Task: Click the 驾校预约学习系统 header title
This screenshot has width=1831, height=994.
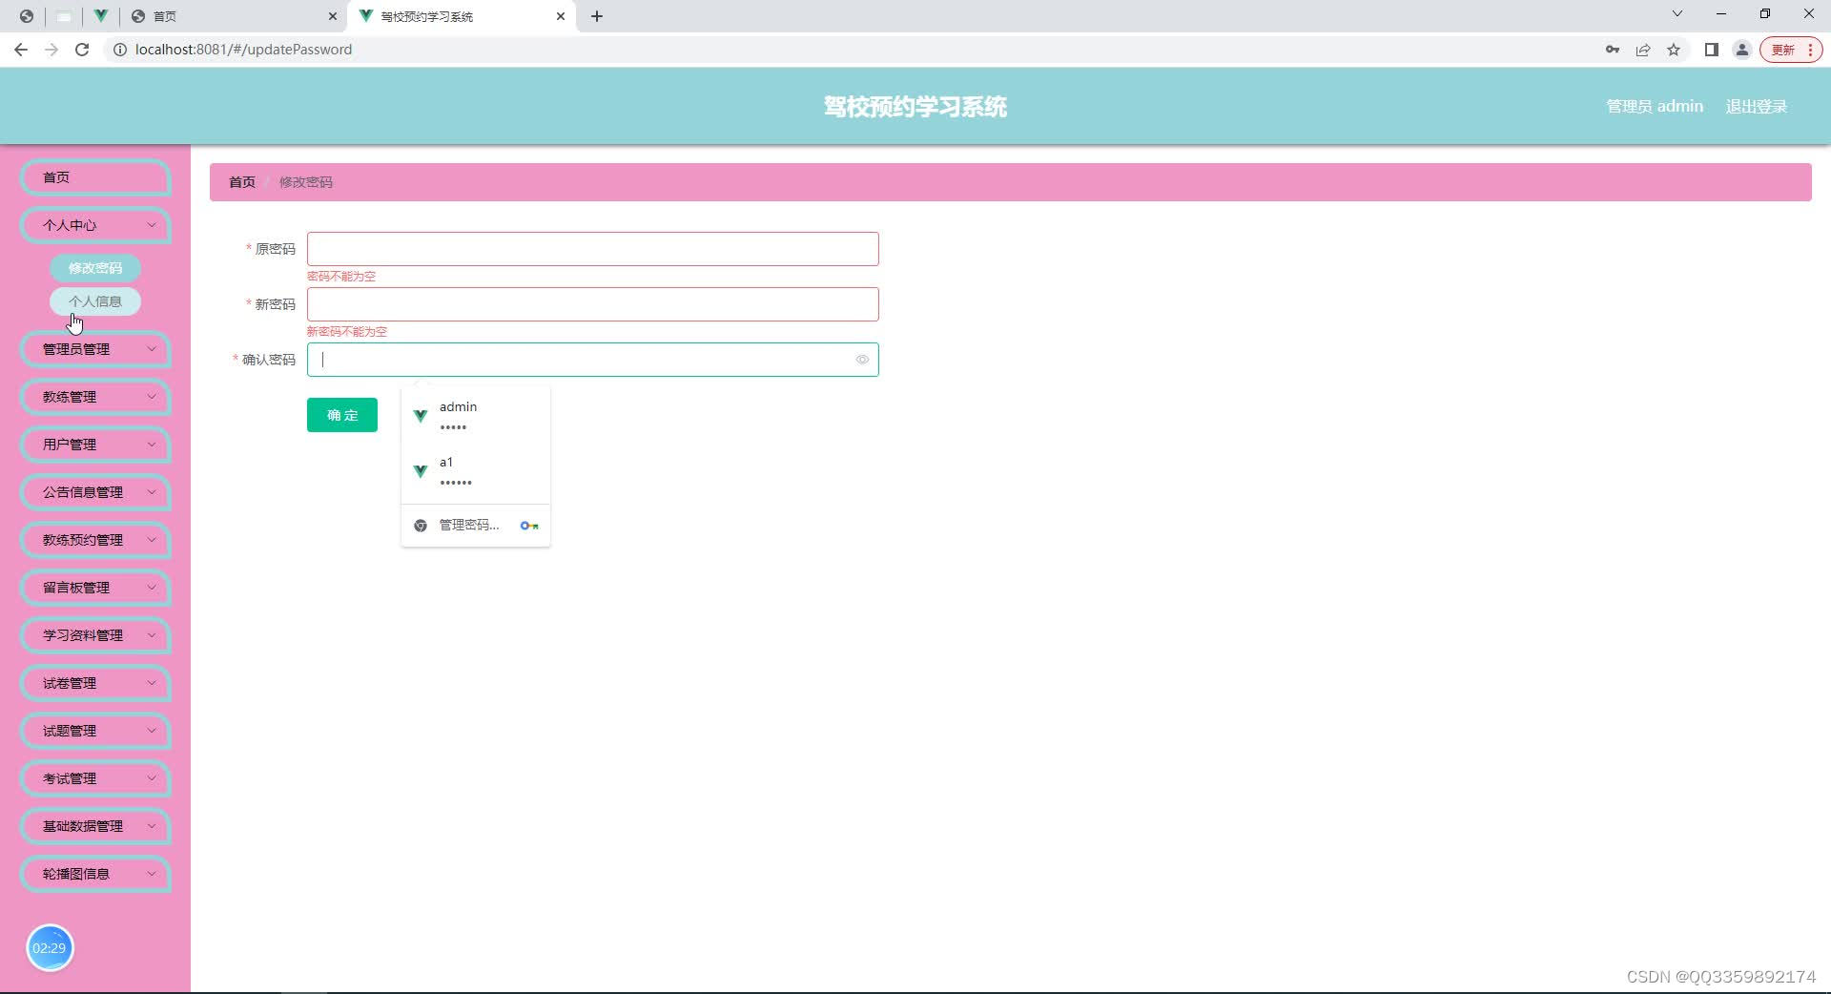Action: click(915, 107)
